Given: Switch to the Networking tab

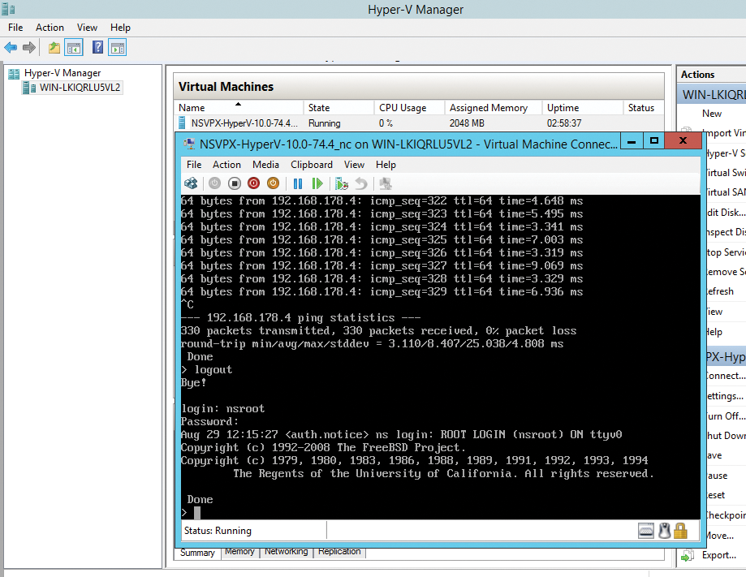Looking at the screenshot, I should pyautogui.click(x=286, y=552).
